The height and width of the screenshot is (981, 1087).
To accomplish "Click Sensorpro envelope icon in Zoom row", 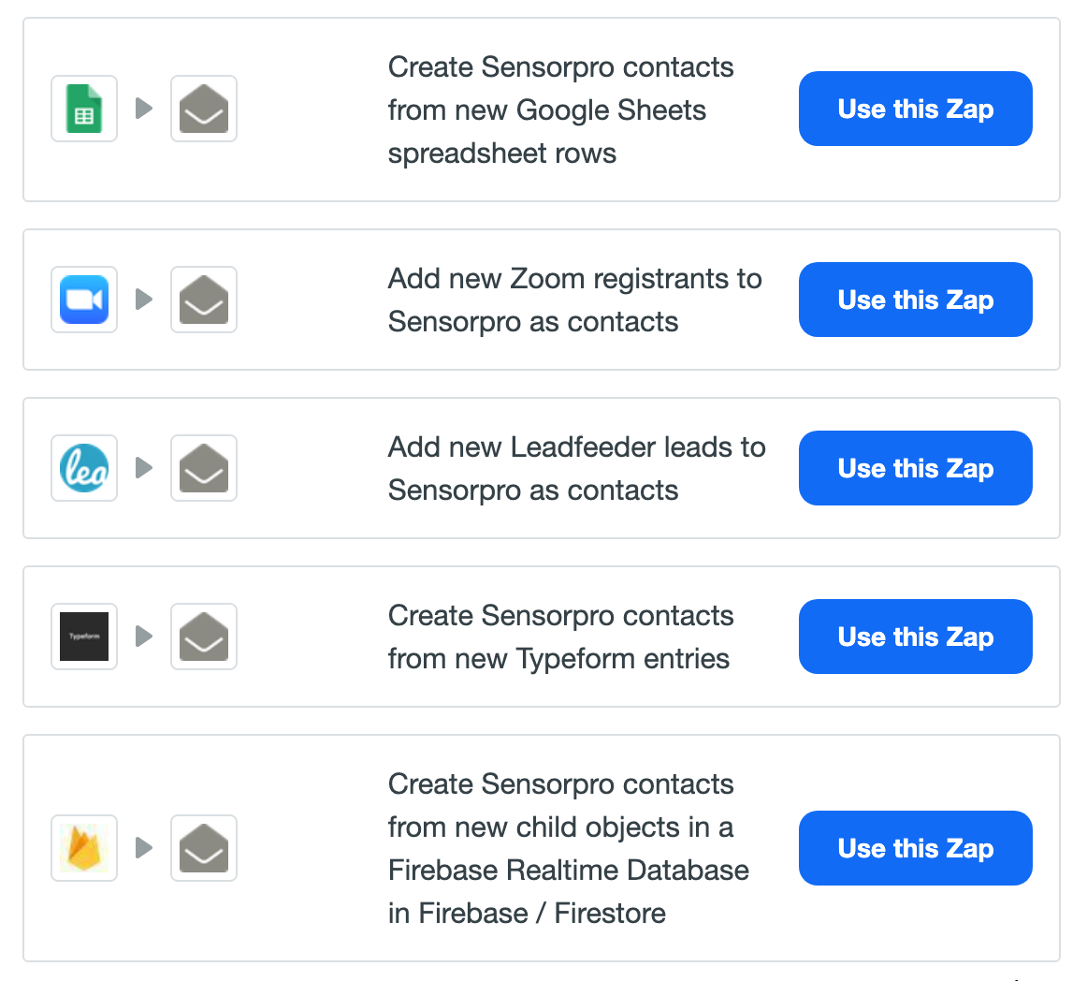I will [x=204, y=300].
